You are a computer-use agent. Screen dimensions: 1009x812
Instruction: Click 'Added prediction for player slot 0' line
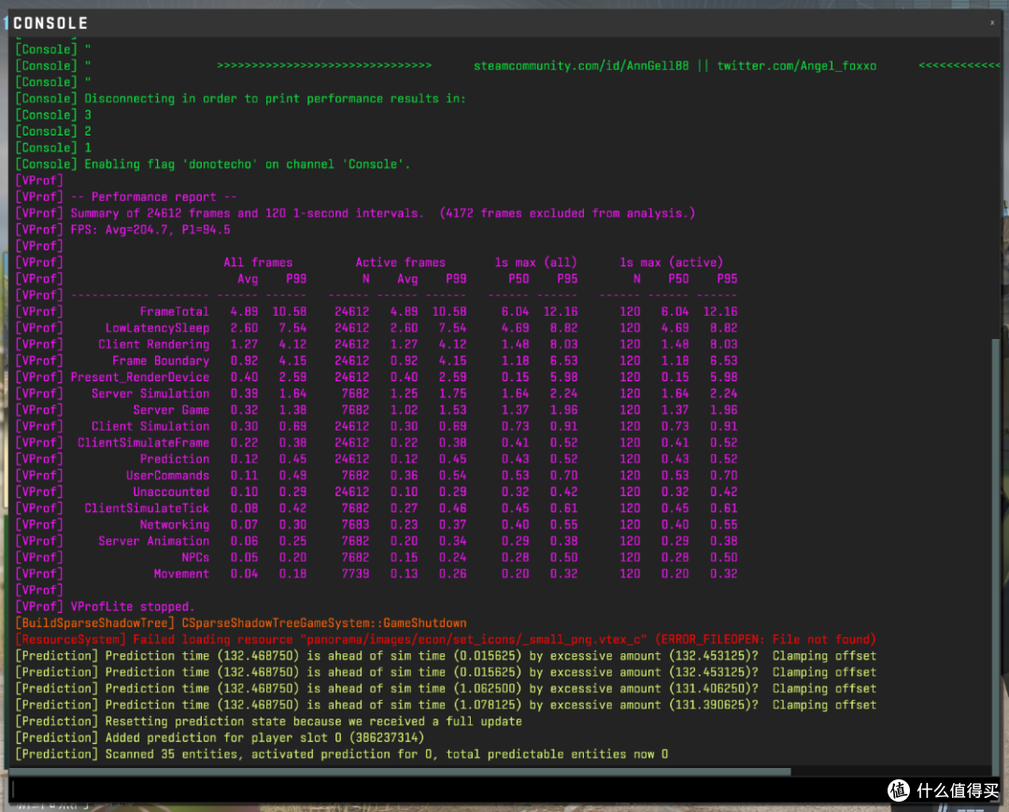pyautogui.click(x=220, y=738)
